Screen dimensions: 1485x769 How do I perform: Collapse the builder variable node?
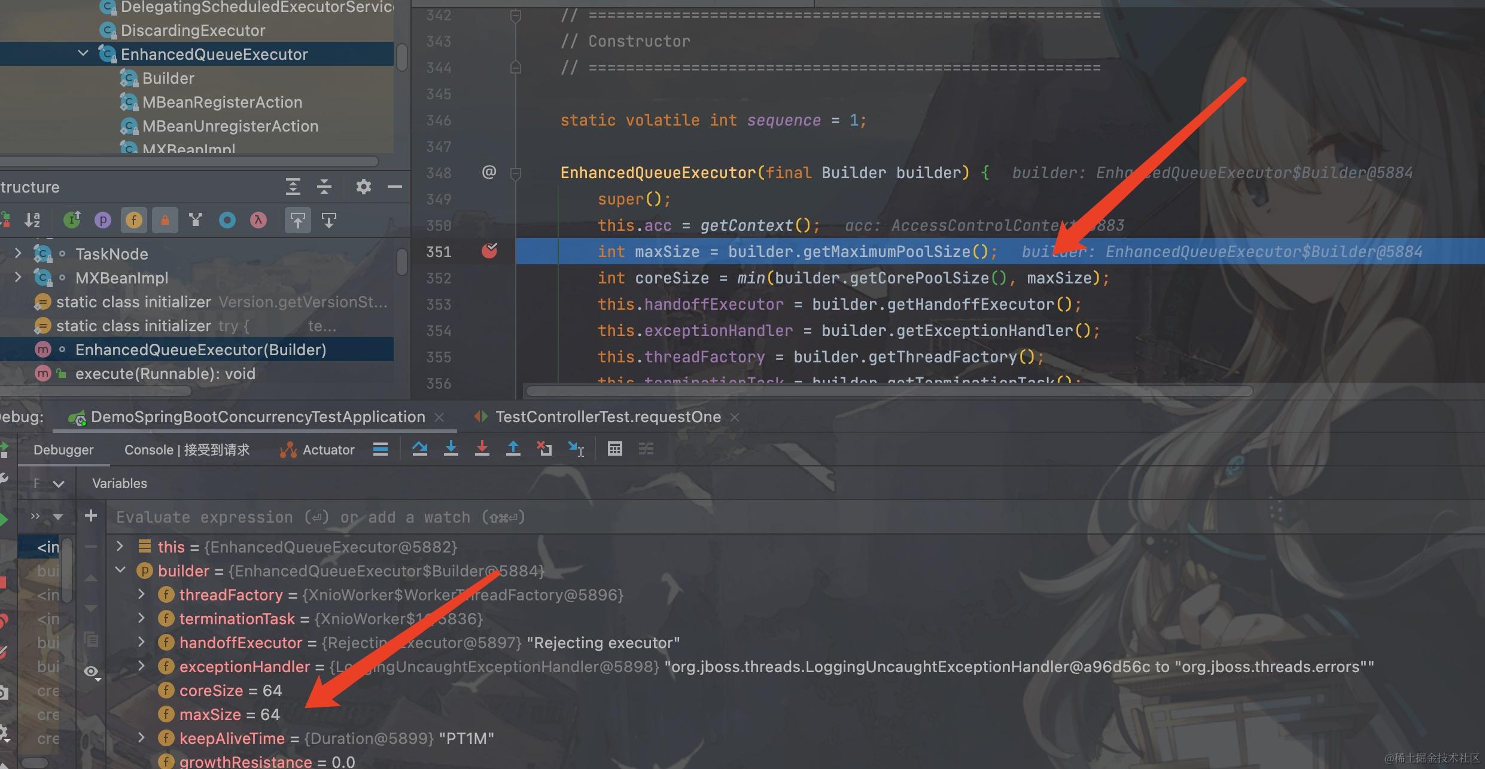[120, 570]
